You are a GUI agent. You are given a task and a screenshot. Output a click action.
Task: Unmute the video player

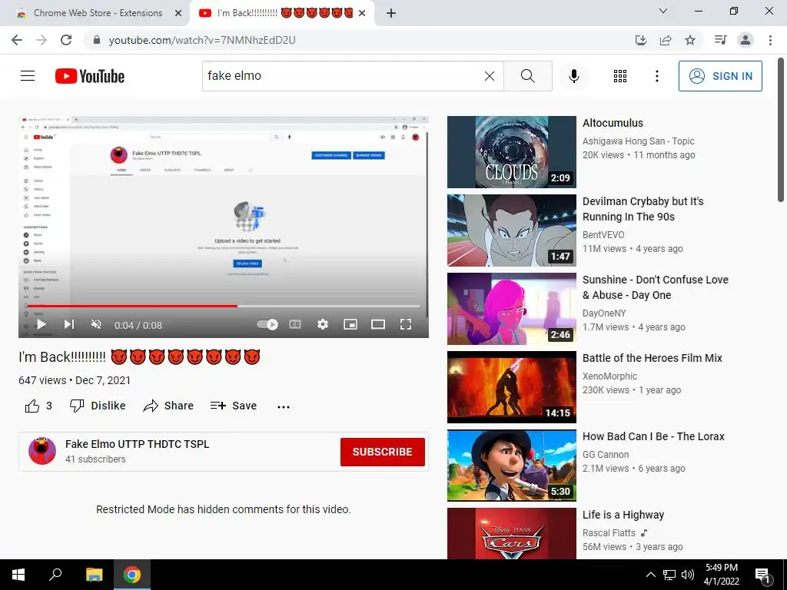click(x=96, y=325)
